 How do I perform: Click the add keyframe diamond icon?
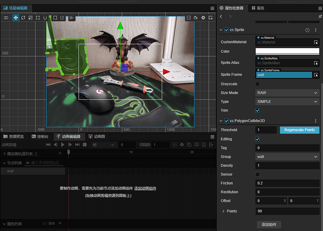182,144
